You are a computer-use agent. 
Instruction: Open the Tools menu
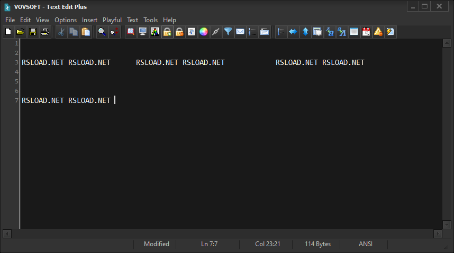[x=151, y=20]
